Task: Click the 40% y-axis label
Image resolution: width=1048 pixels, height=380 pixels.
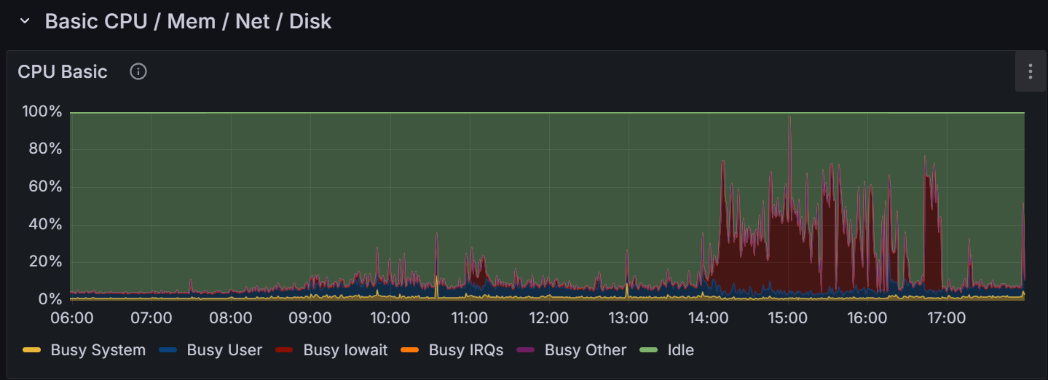Action: [46, 224]
